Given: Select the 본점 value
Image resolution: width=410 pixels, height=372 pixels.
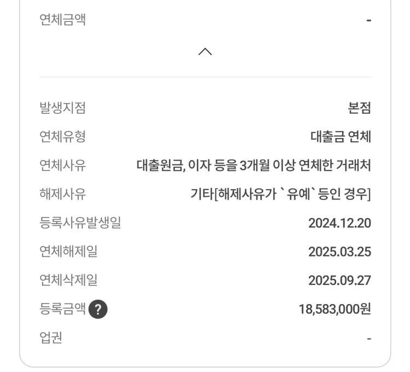Looking at the screenshot, I should point(359,108).
